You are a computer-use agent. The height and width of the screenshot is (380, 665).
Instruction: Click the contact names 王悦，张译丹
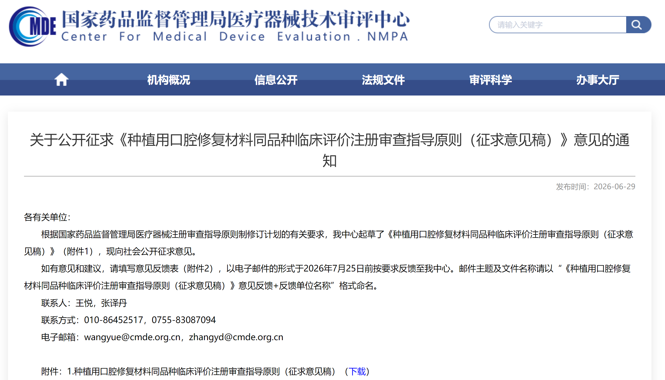pos(101,303)
